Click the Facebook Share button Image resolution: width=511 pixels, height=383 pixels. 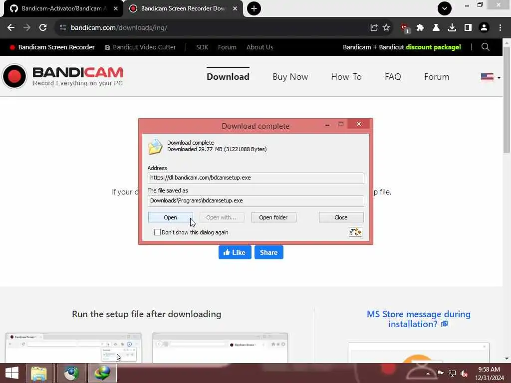point(269,252)
